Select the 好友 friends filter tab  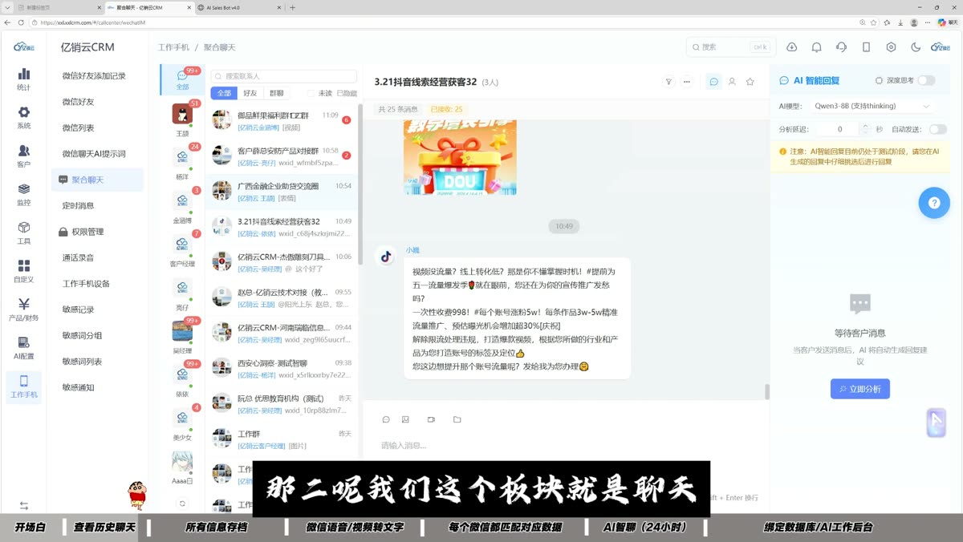click(250, 93)
